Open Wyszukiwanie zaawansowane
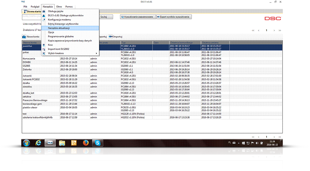 pyautogui.click(x=138, y=17)
